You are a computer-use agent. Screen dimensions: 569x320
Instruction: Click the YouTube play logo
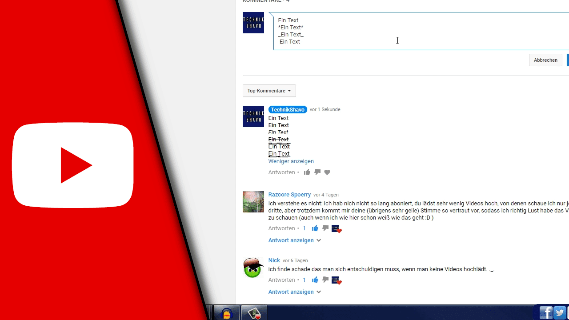[73, 165]
